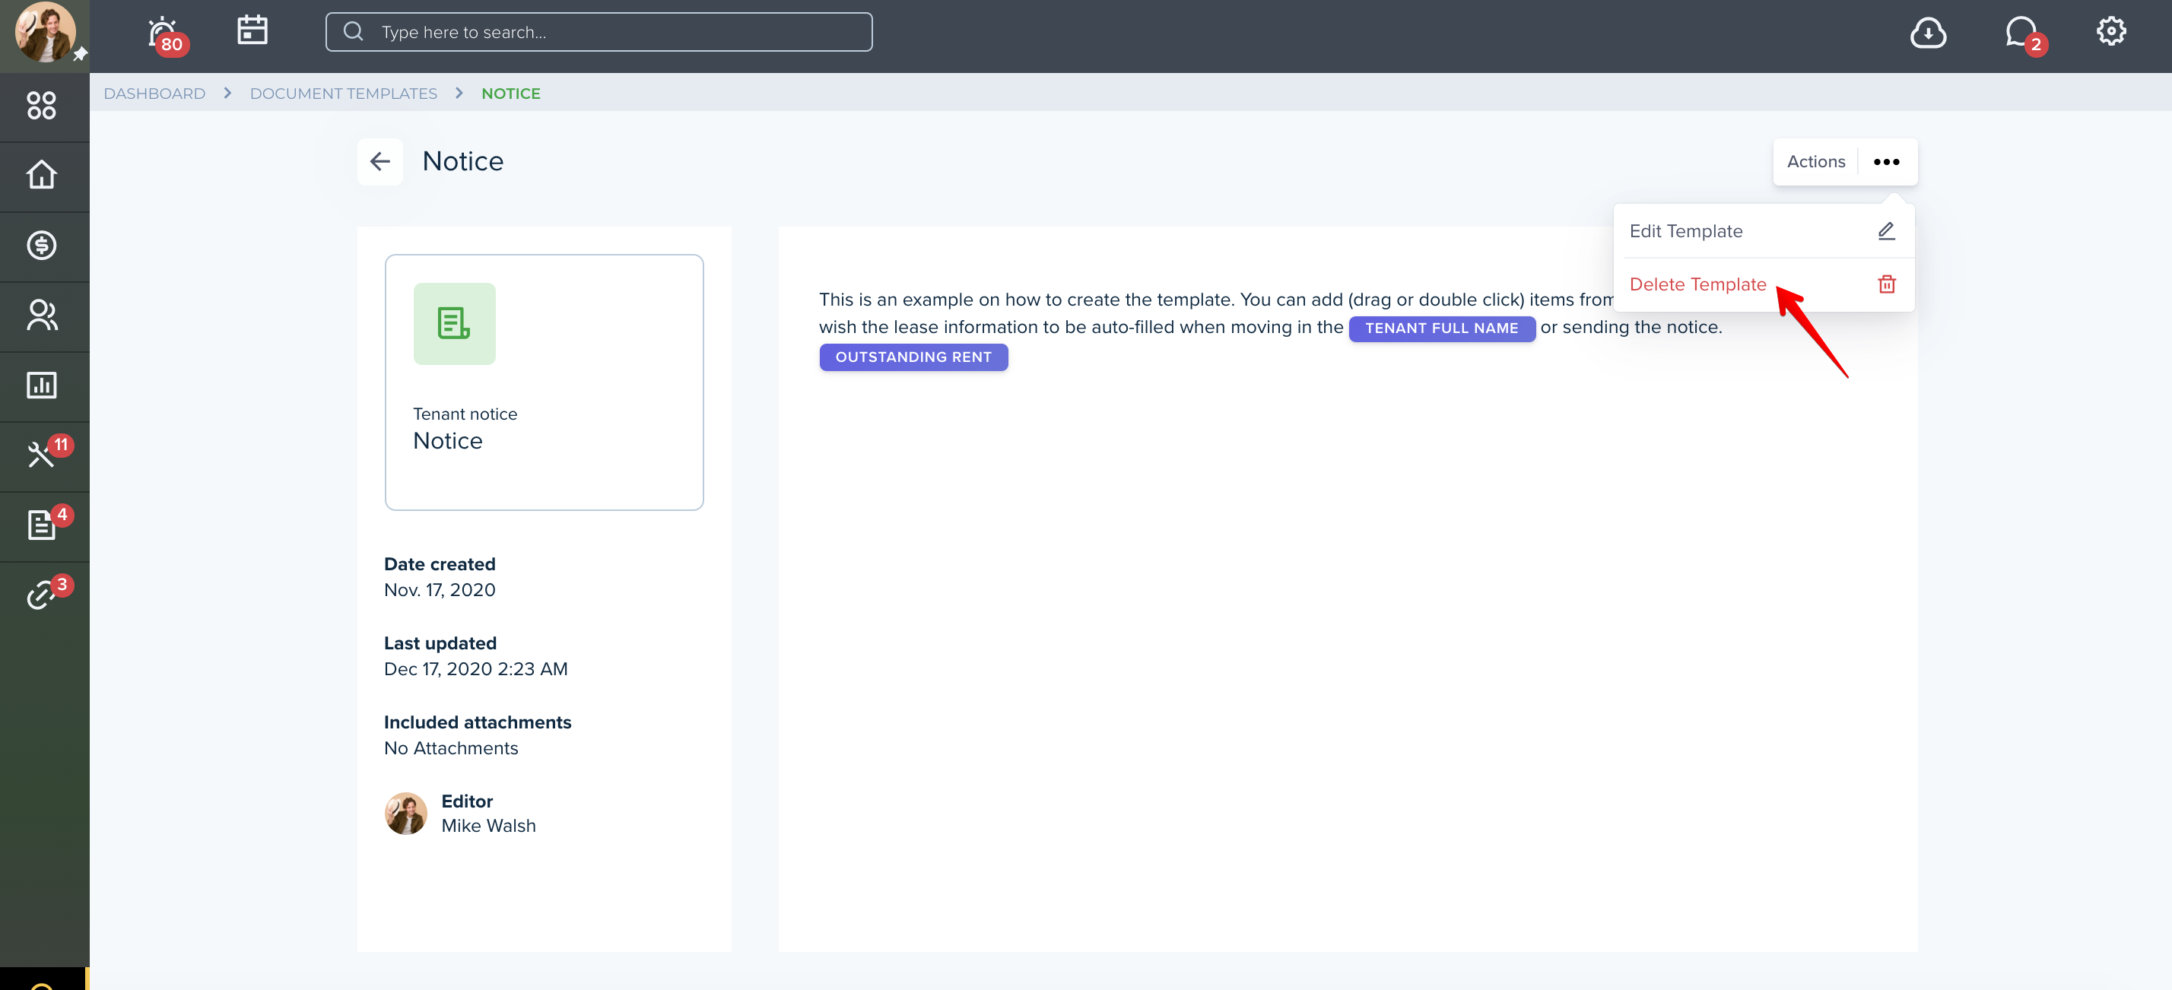The image size is (2172, 990).
Task: Click the search field "Type here to search..."
Action: click(x=599, y=32)
